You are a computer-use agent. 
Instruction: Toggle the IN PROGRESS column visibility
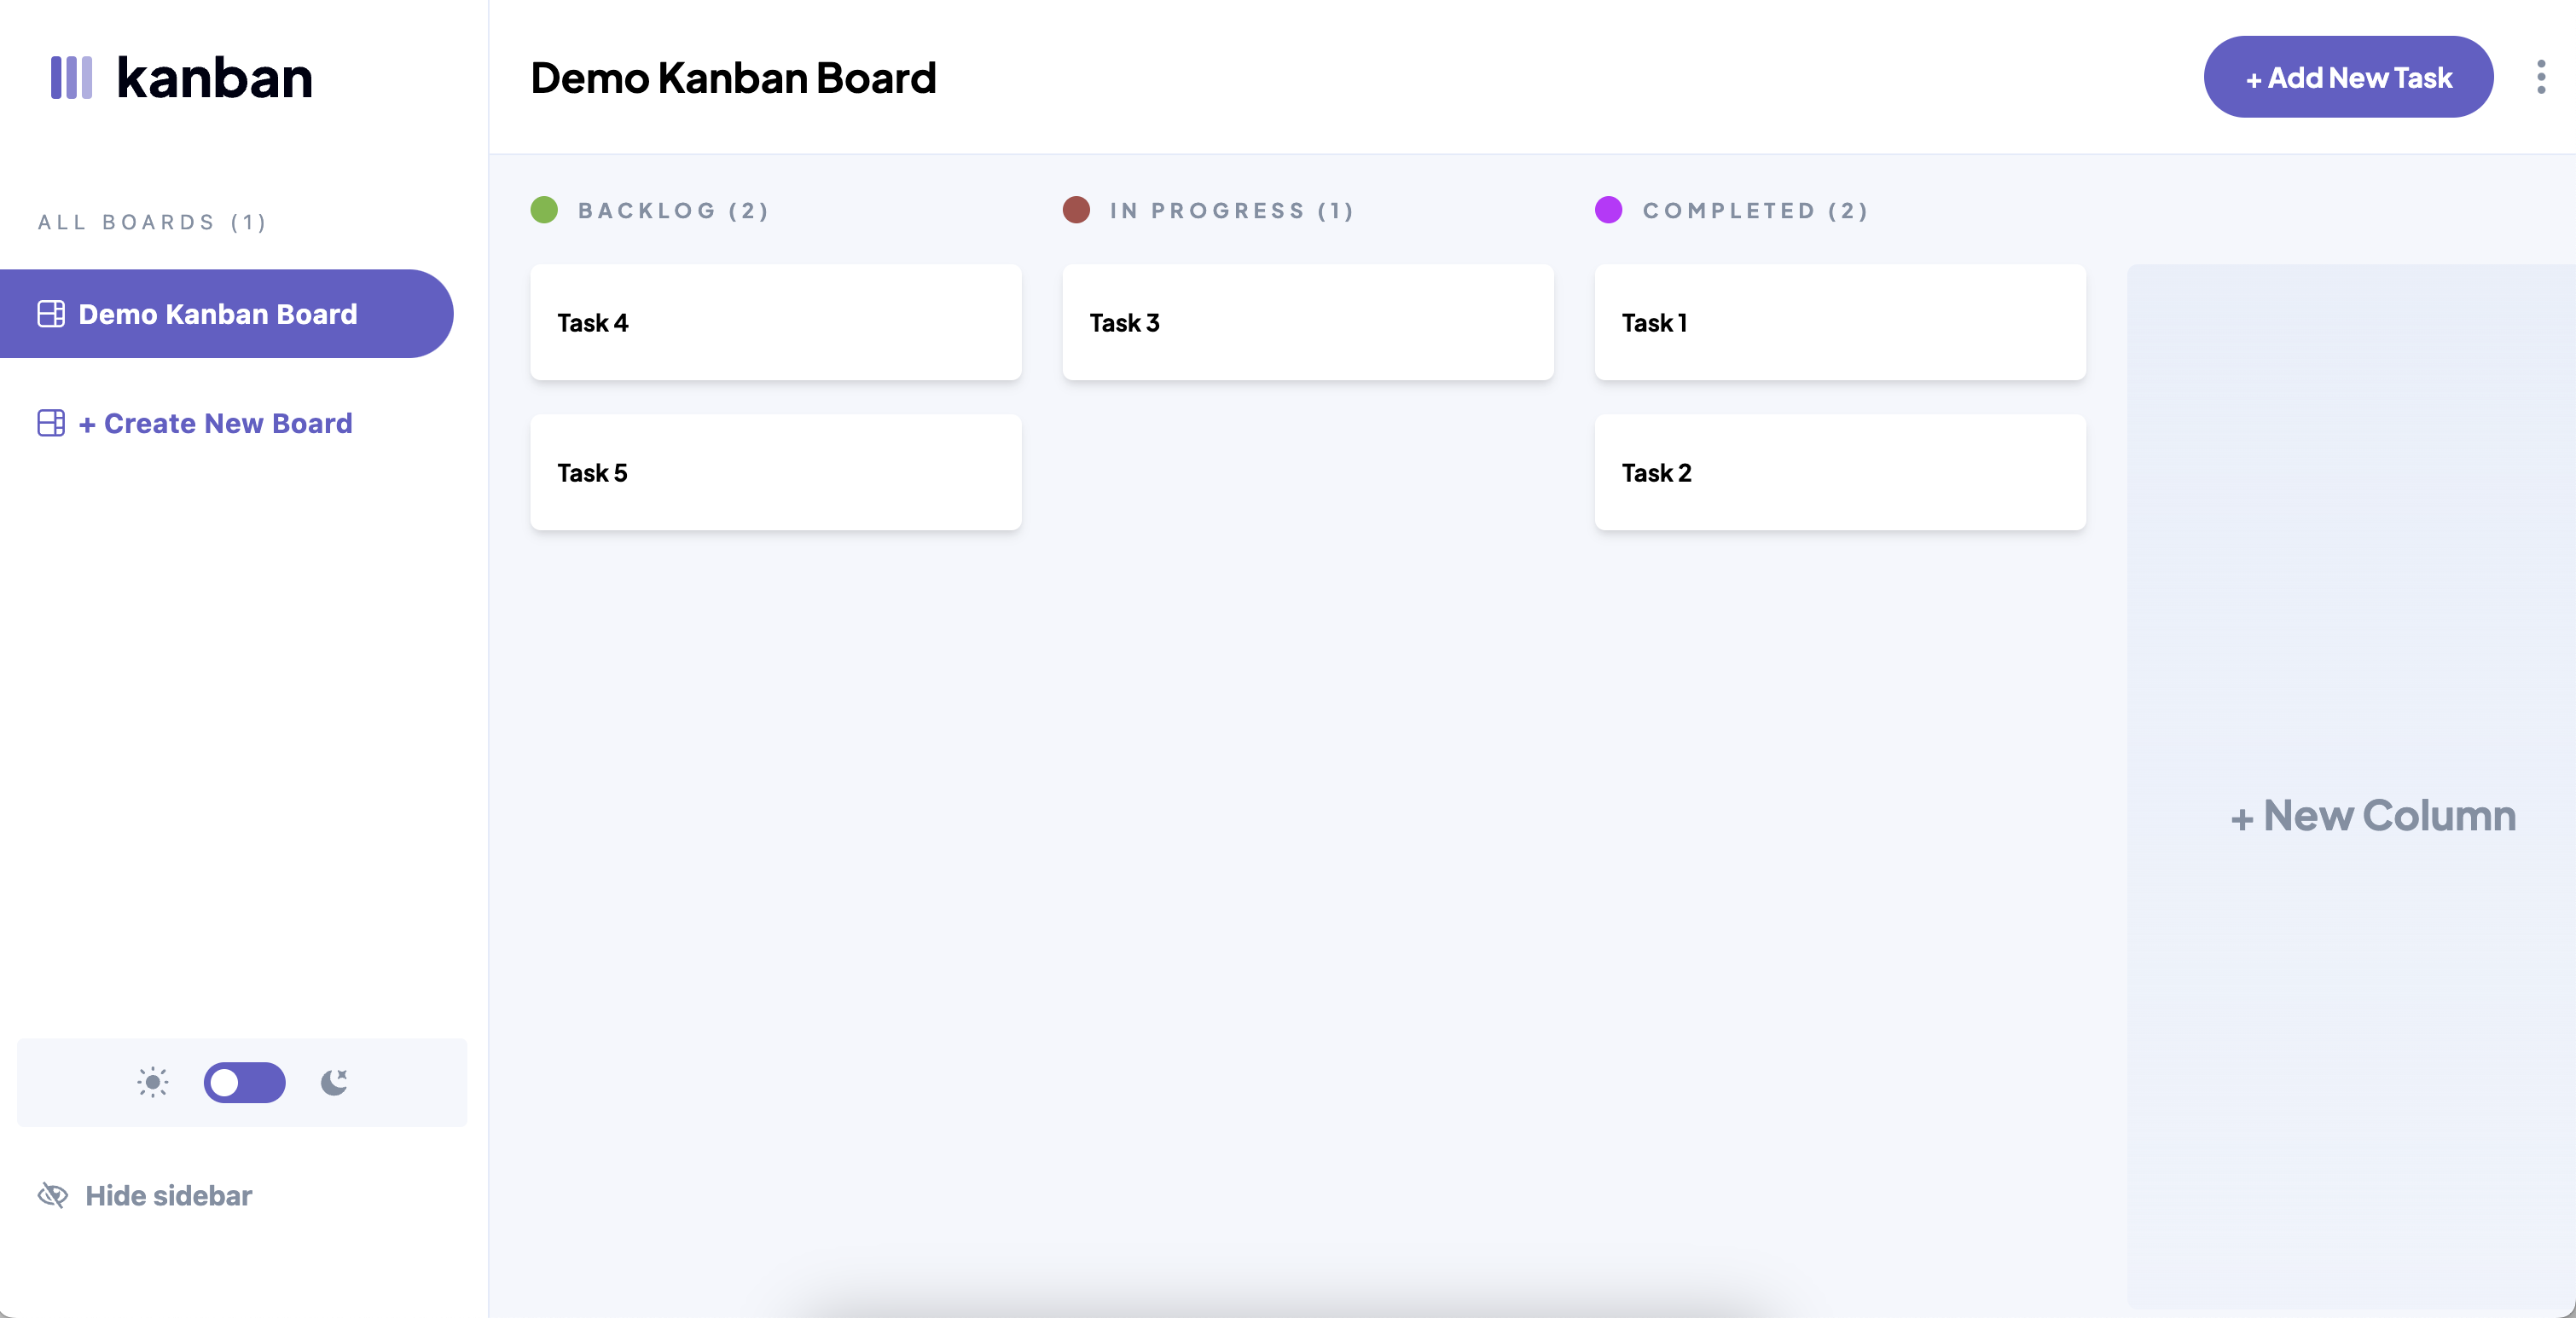coord(1076,209)
